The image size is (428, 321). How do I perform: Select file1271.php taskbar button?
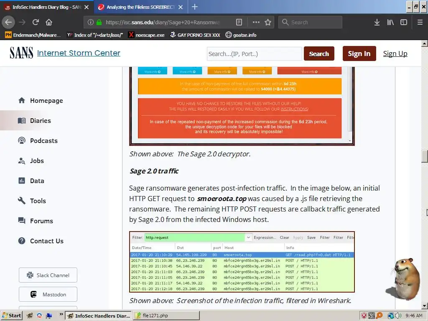(x=166, y=316)
